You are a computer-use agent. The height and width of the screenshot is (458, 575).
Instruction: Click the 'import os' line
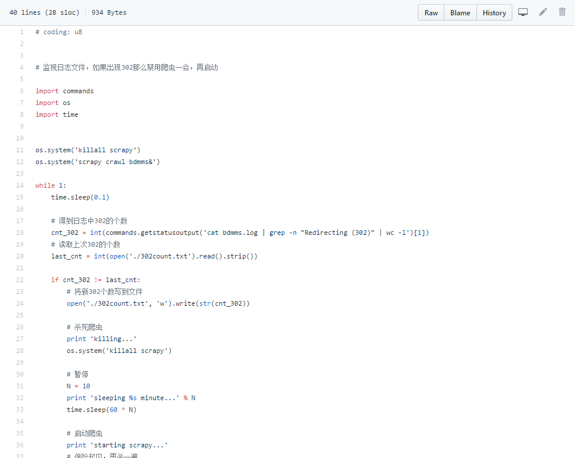53,103
